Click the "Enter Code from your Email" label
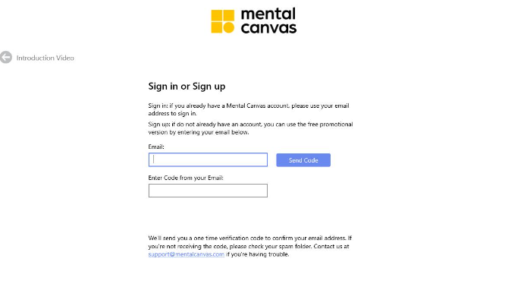The height and width of the screenshot is (303, 505). click(186, 178)
